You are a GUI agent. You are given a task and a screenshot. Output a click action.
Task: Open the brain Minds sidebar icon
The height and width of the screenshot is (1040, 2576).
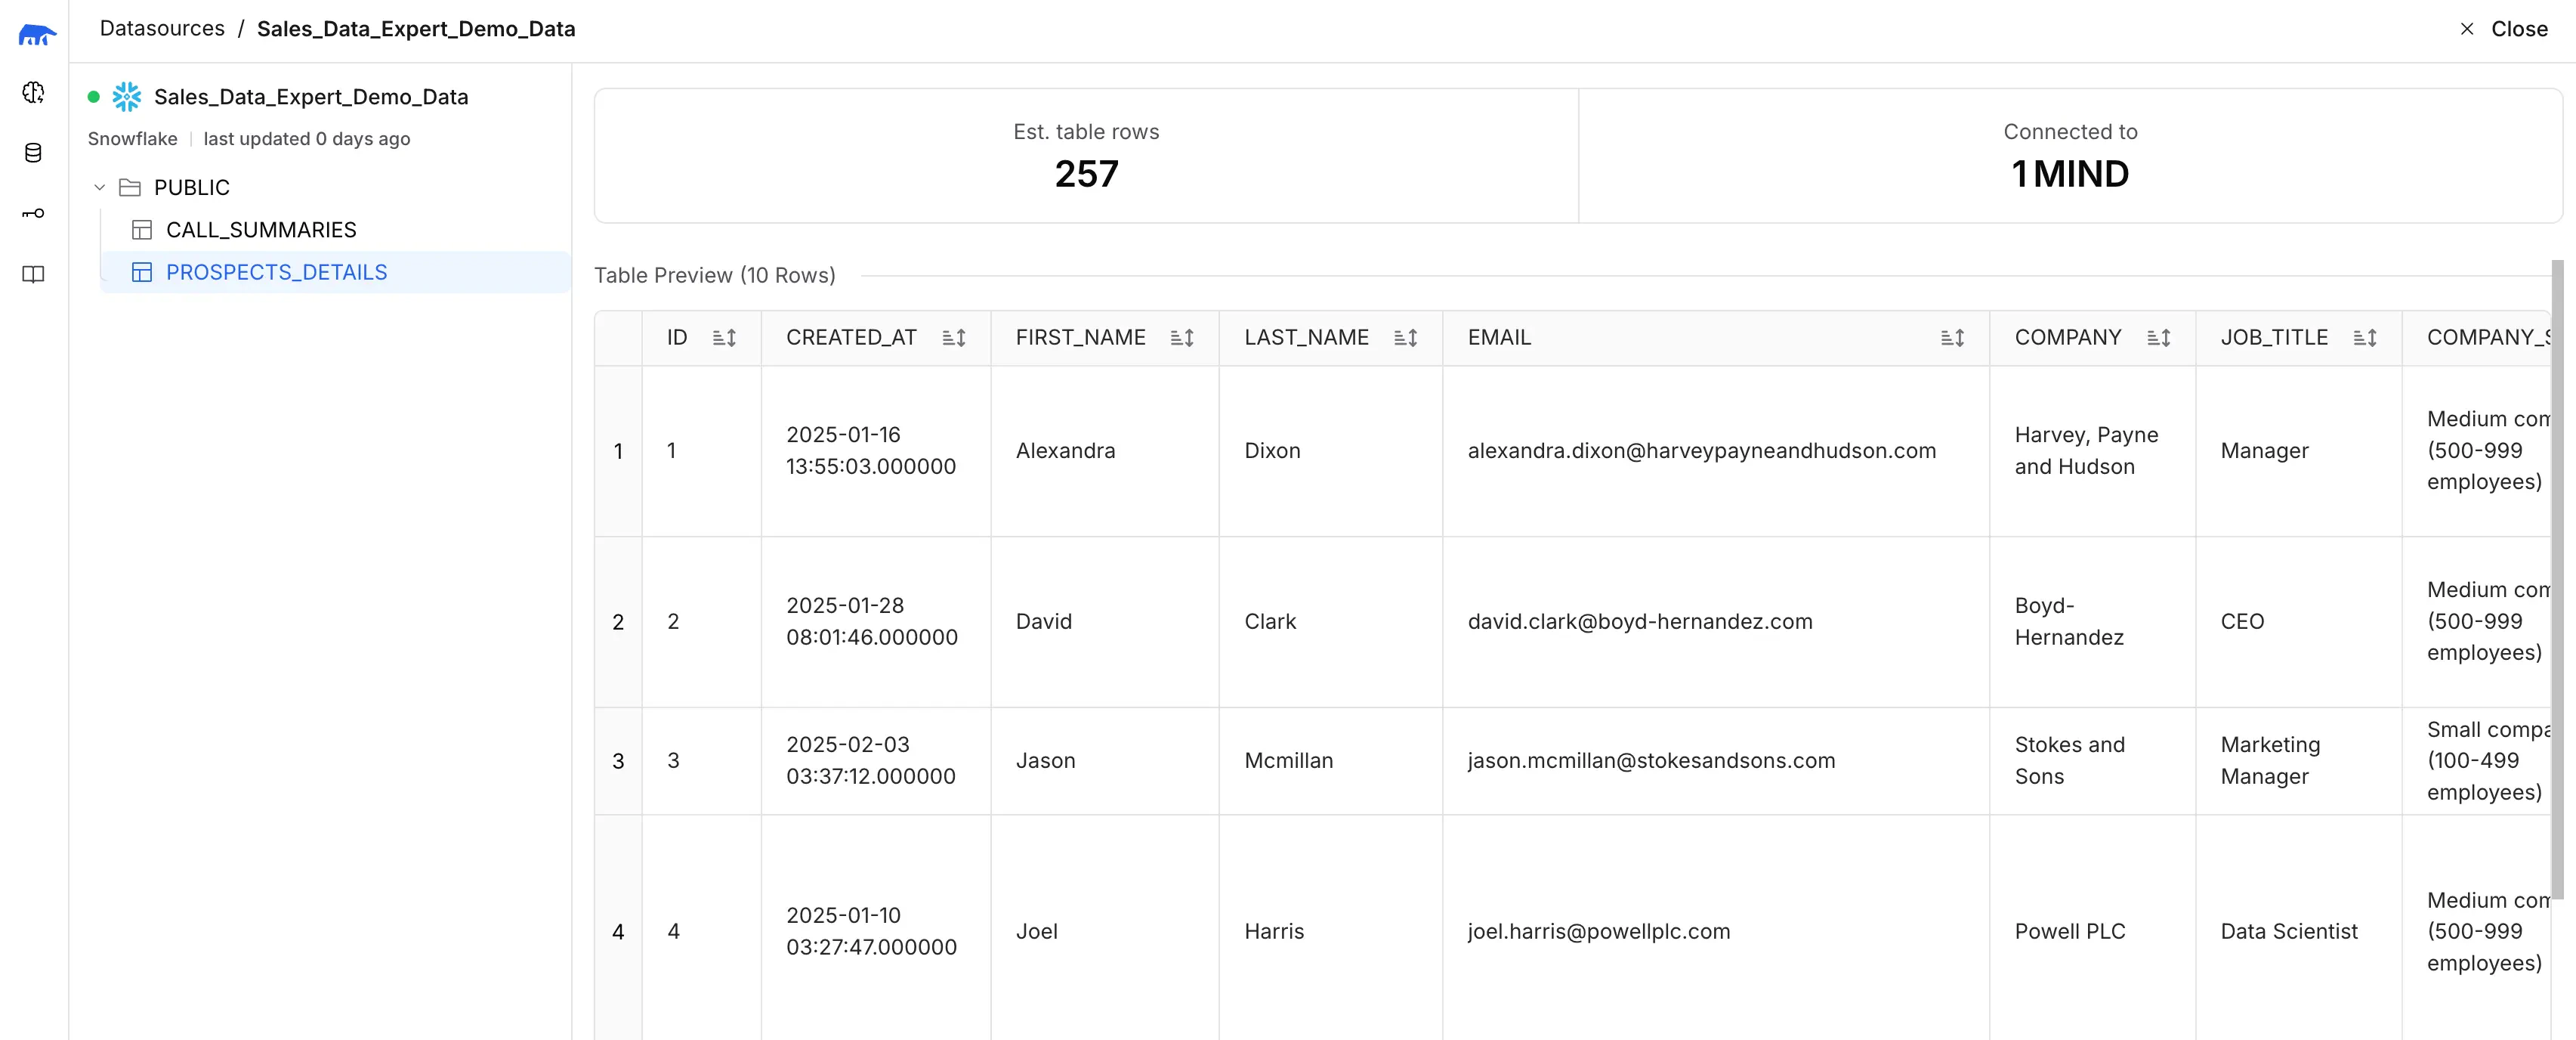point(33,93)
